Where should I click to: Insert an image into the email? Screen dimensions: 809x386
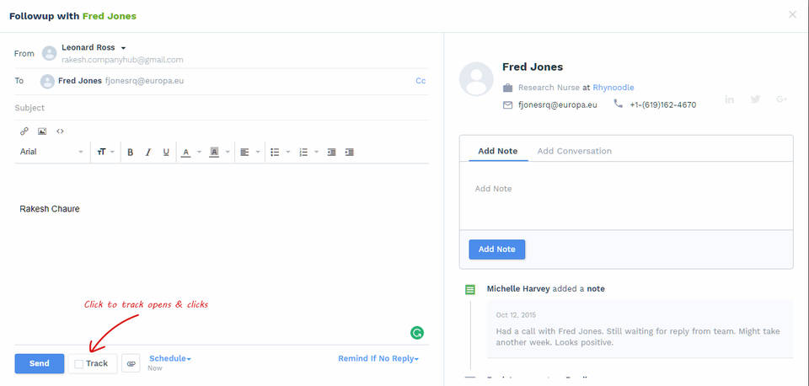pos(42,131)
